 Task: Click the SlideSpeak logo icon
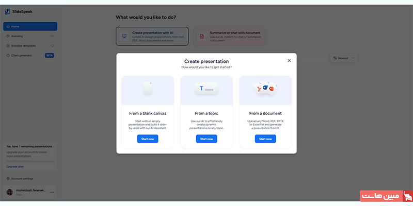pos(7,11)
